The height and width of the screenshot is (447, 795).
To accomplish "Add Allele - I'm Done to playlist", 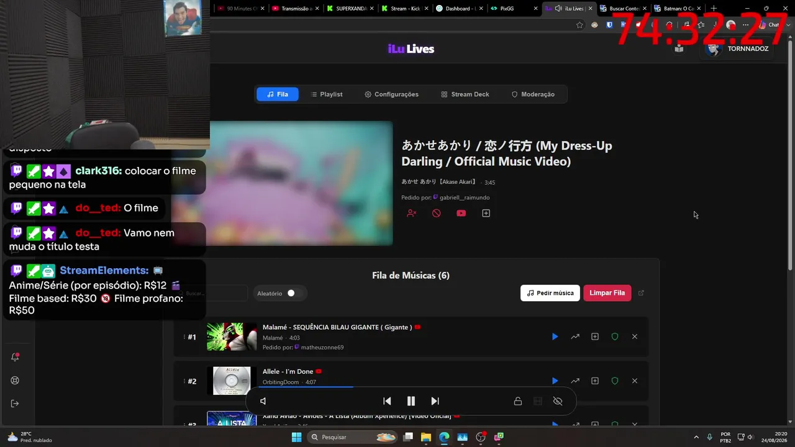I will click(x=595, y=381).
